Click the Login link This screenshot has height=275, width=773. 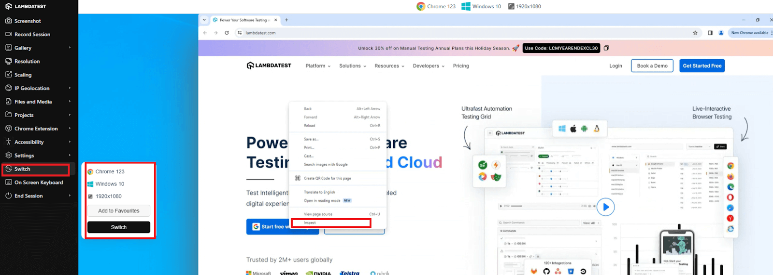[x=616, y=66]
